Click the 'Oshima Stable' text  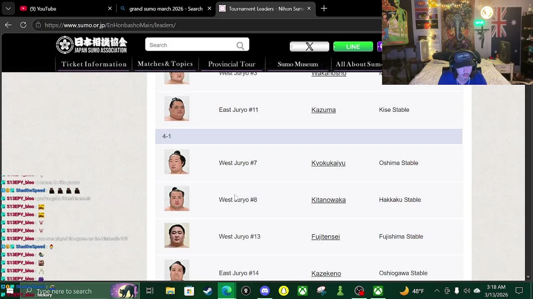point(399,163)
